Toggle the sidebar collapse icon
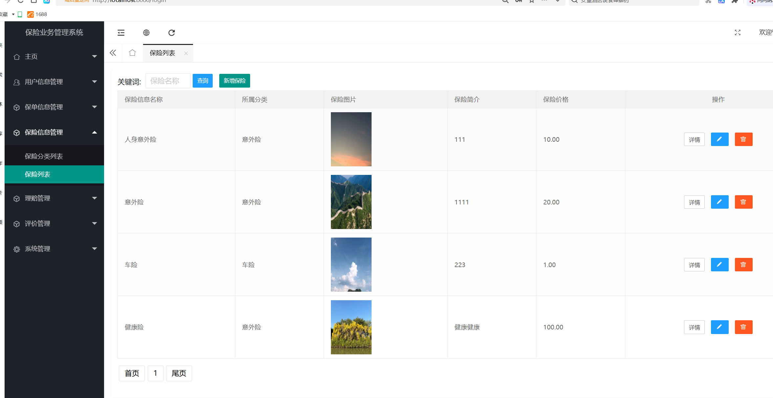 [x=121, y=32]
